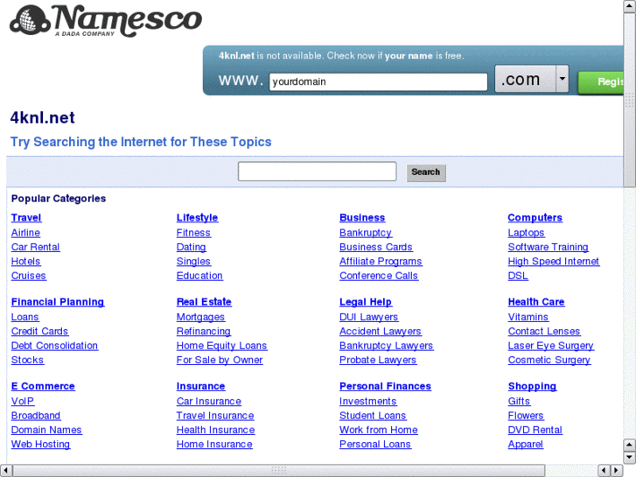Open the Loans link
Screen dimensions: 636x477
click(x=25, y=317)
